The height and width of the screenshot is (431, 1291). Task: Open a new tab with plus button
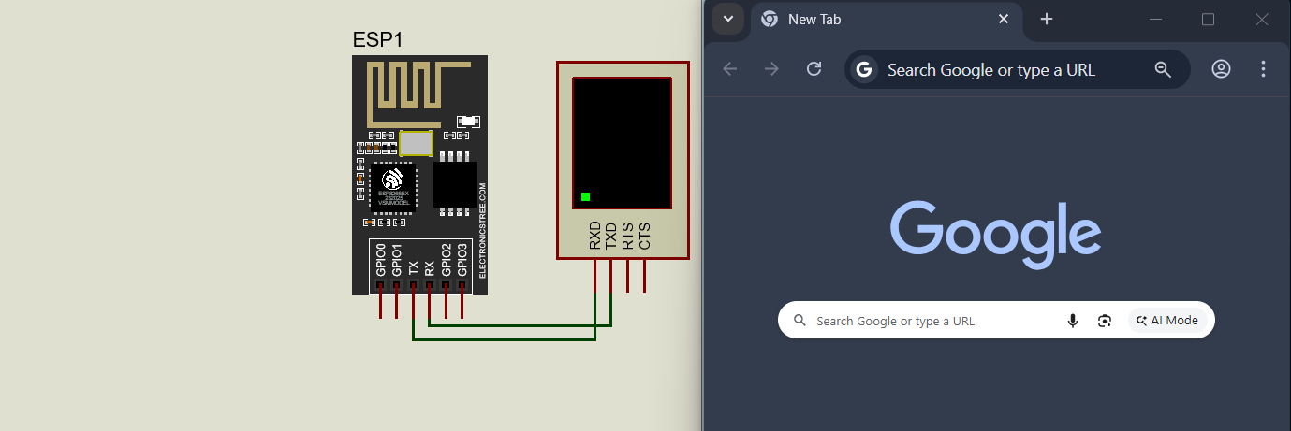click(x=1047, y=20)
